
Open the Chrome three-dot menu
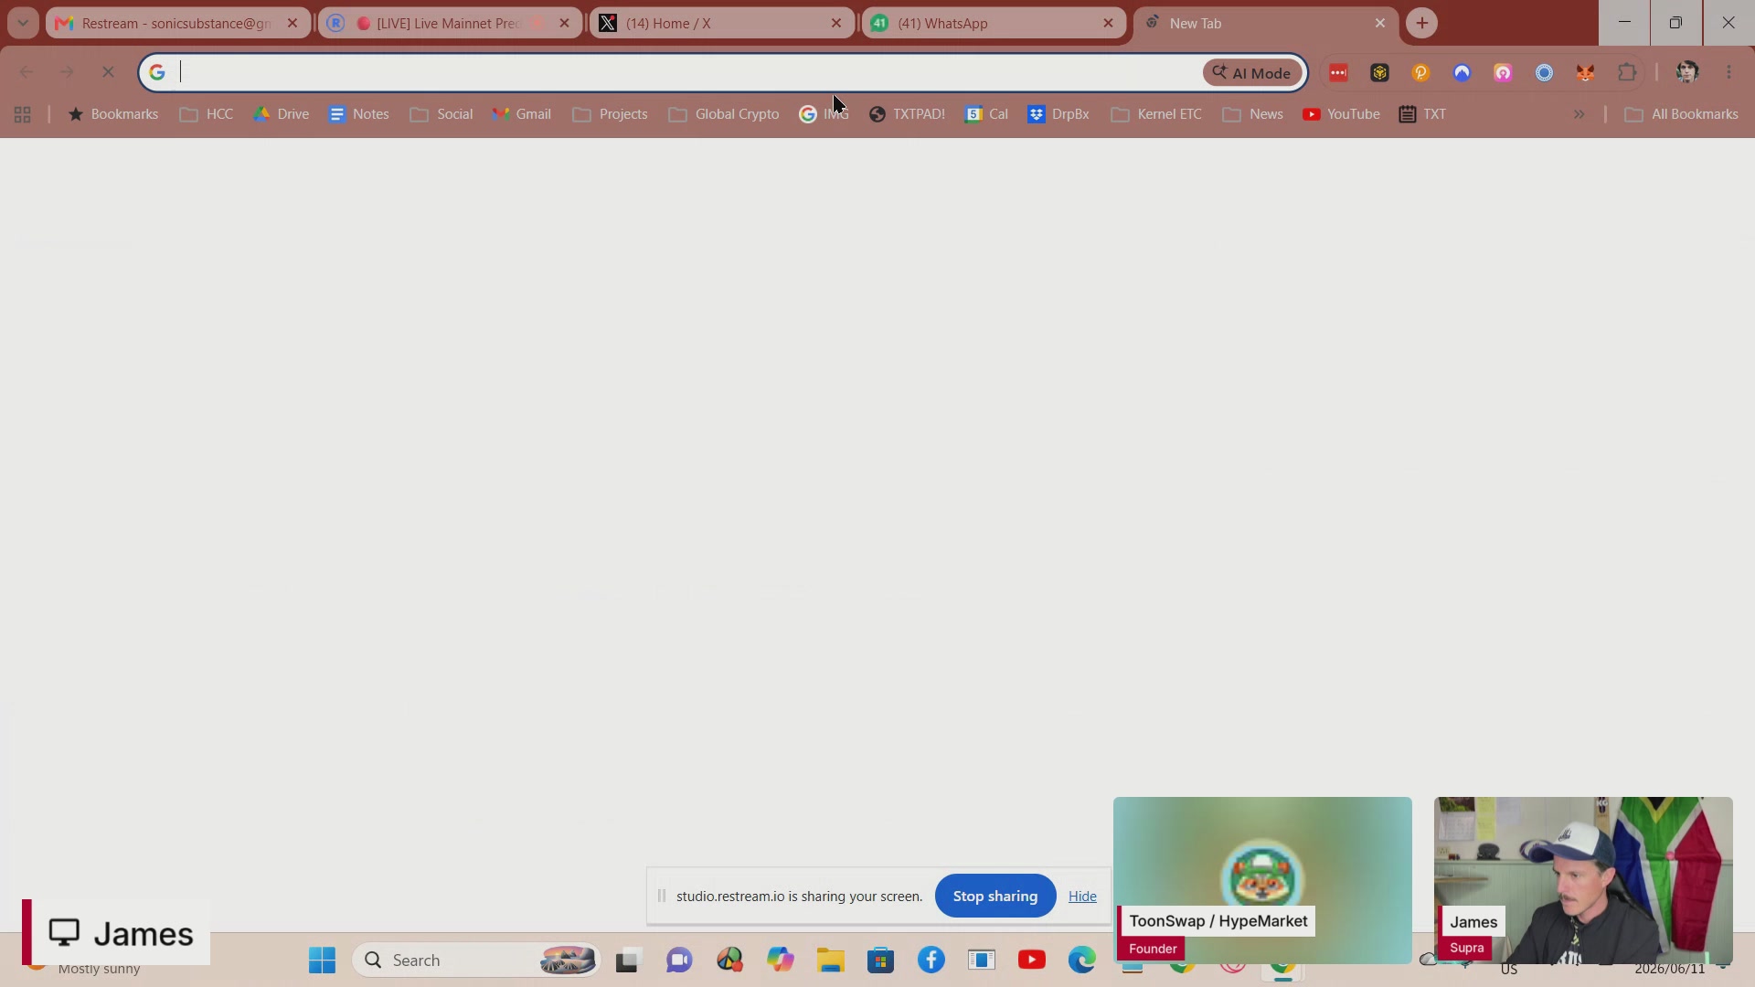point(1729,72)
